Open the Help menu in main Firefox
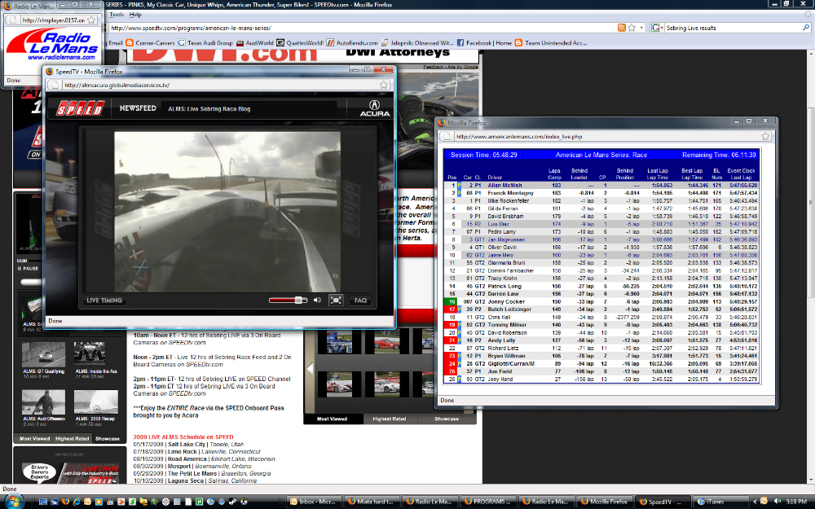 [135, 15]
